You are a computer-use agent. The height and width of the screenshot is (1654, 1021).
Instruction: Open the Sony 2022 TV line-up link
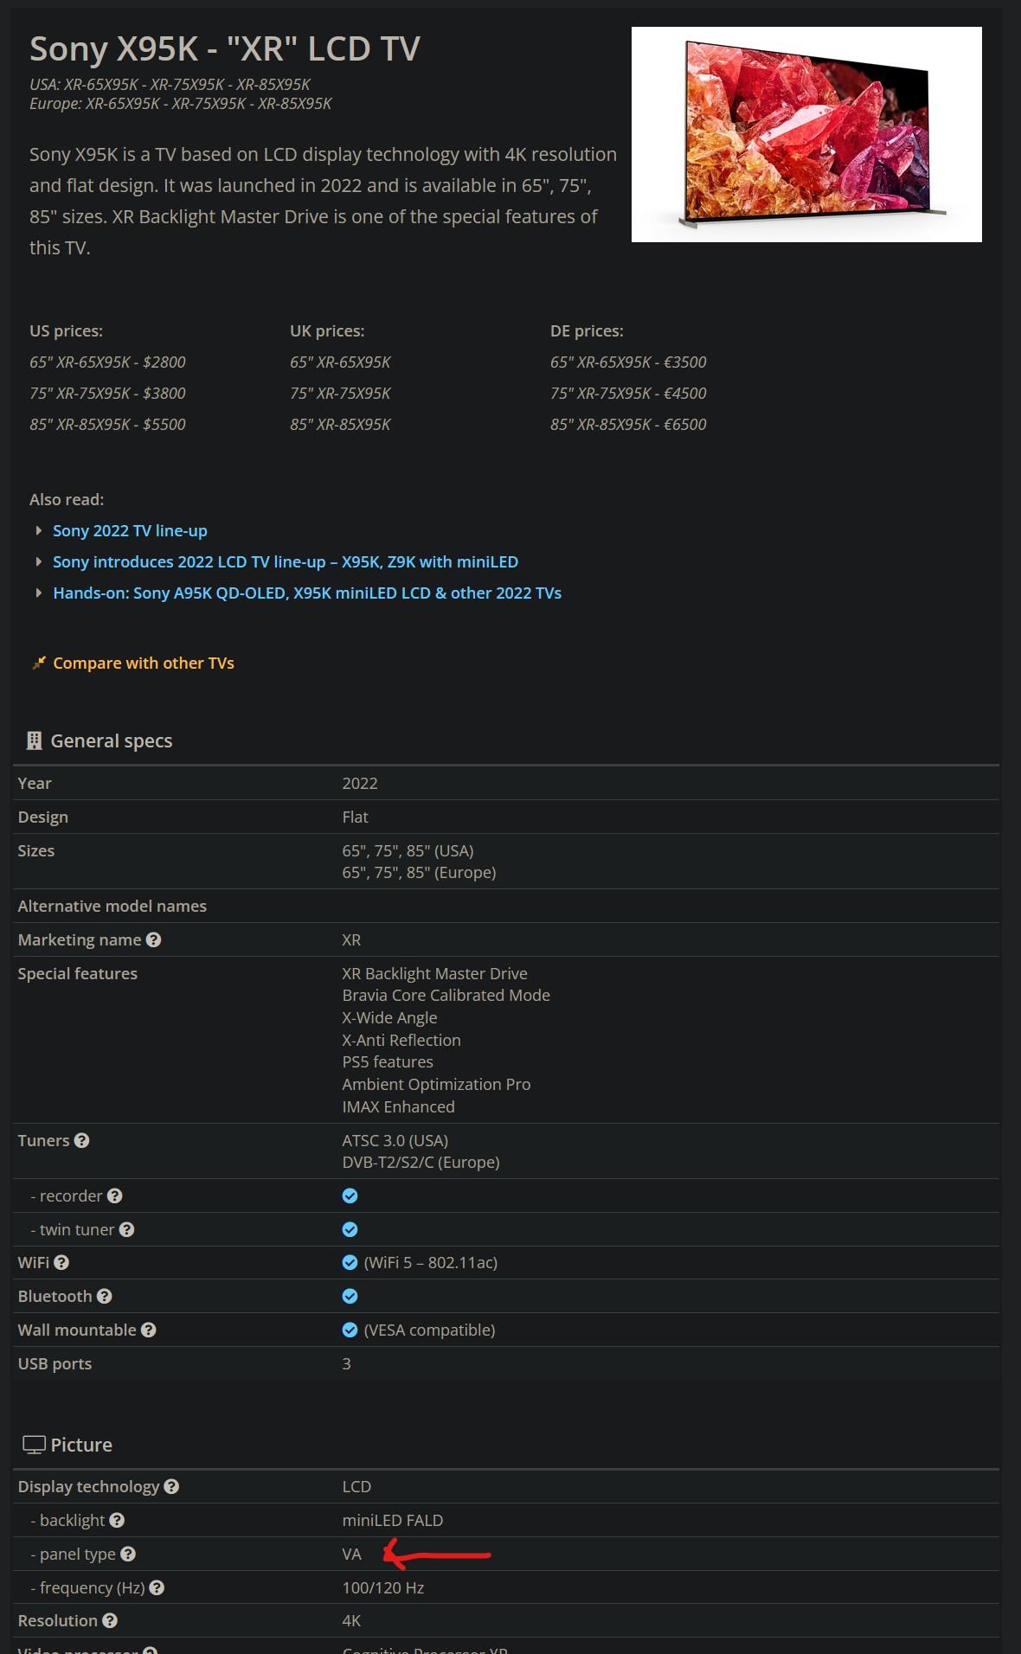(x=130, y=530)
